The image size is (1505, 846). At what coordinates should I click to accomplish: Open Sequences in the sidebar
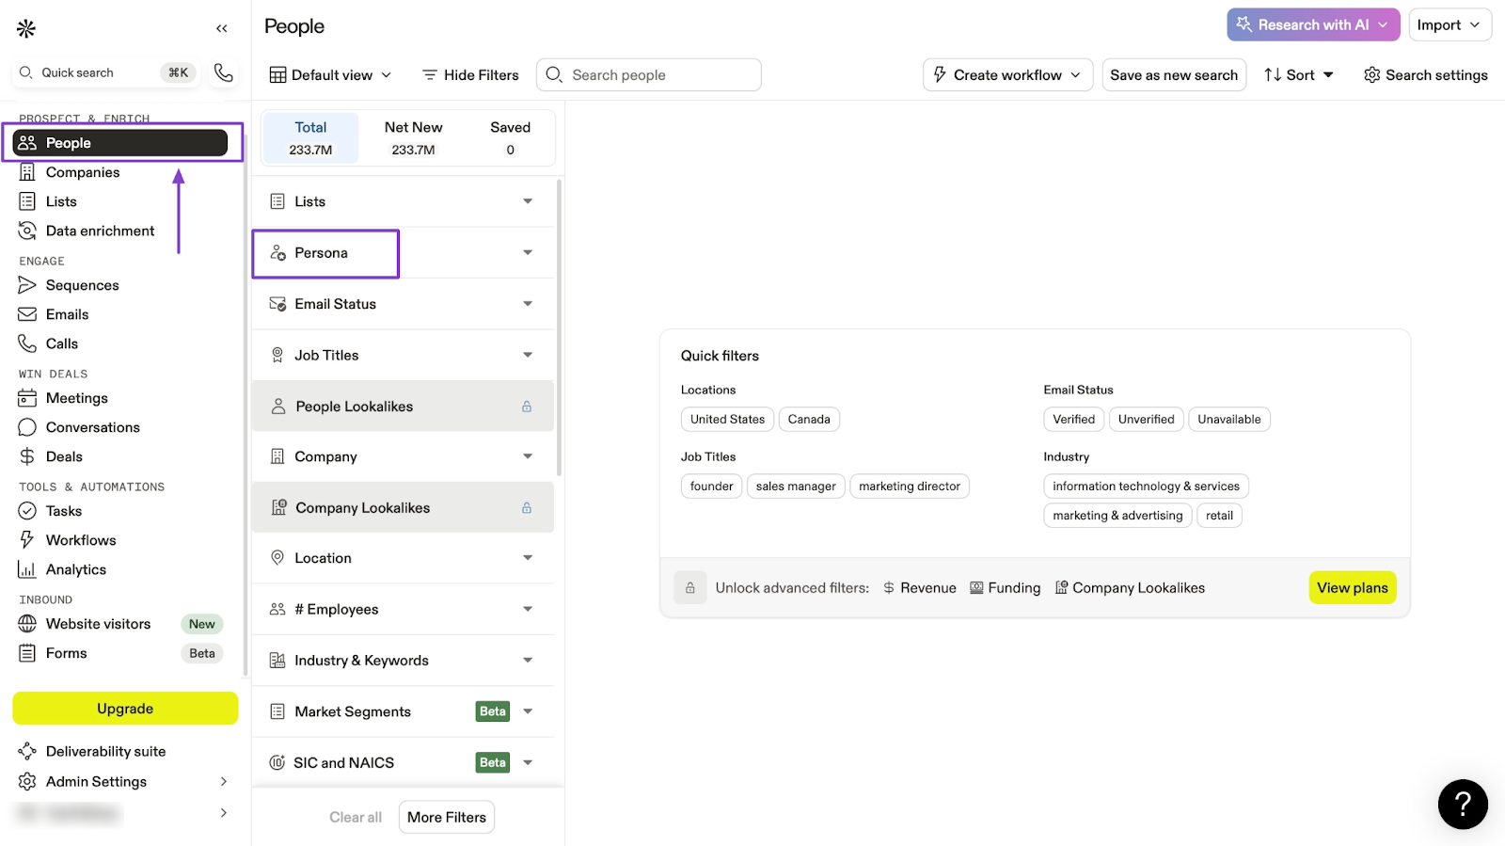82,285
